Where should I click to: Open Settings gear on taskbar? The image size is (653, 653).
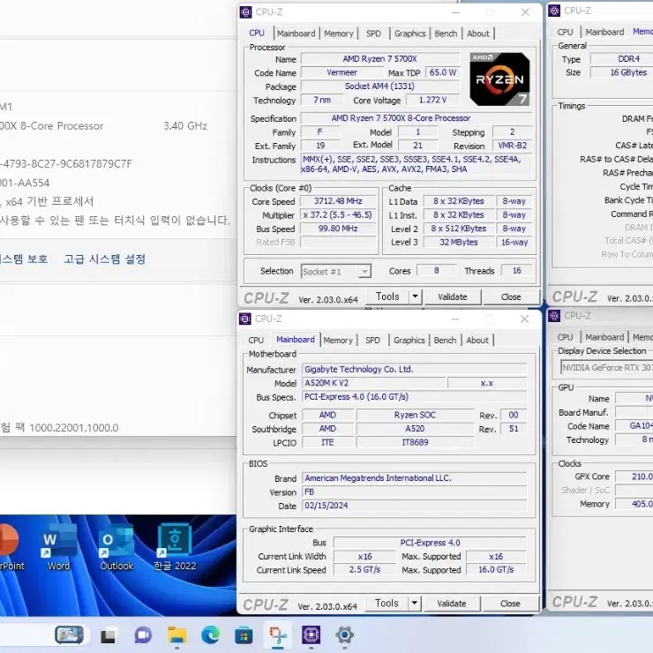tap(344, 635)
